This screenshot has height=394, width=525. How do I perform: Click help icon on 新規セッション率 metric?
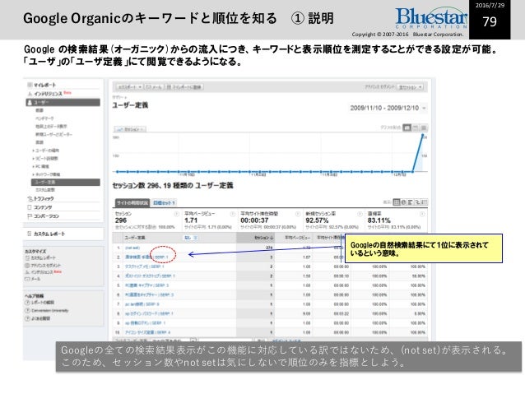[360, 214]
